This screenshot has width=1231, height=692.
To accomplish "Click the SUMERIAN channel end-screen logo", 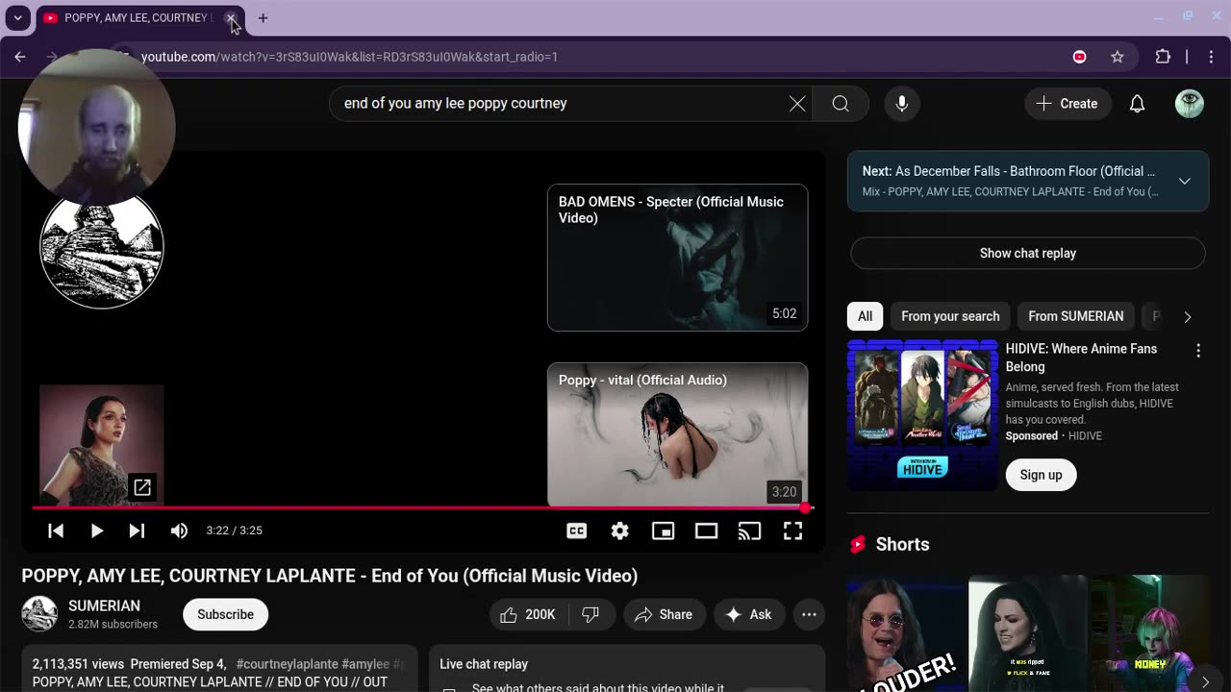I will click(x=101, y=248).
